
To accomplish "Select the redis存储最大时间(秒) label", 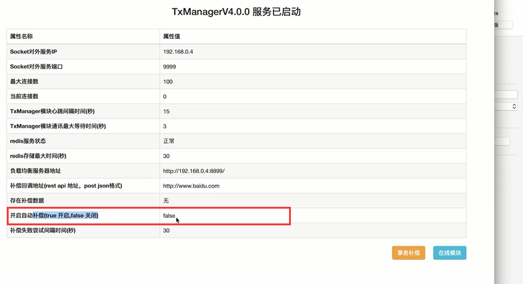I will coord(38,156).
